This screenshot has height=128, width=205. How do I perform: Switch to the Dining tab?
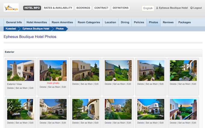pyautogui.click(x=125, y=22)
